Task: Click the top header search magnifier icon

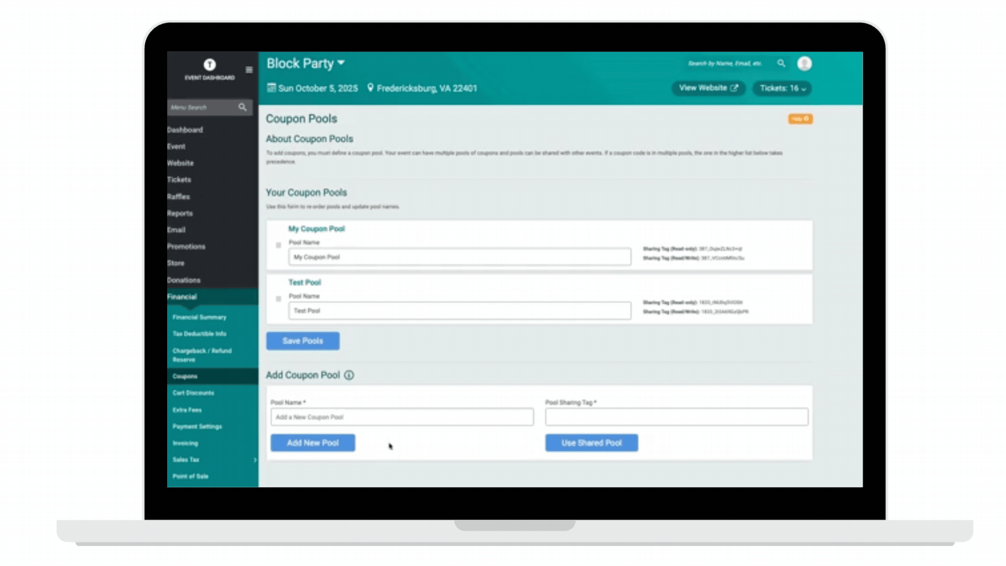Action: click(x=781, y=63)
